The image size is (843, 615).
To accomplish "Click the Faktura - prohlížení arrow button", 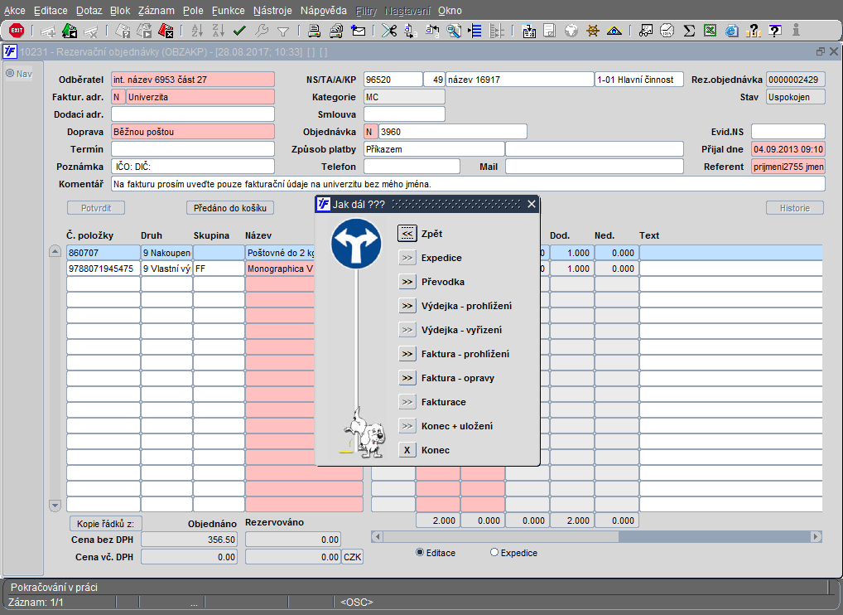I will (x=407, y=354).
